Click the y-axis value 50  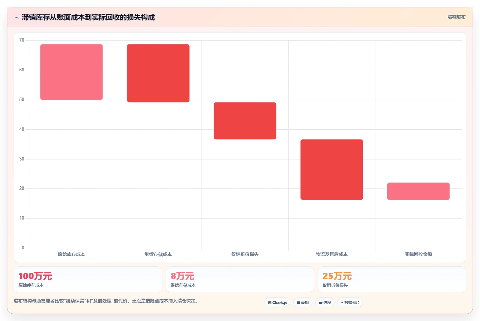(x=22, y=100)
